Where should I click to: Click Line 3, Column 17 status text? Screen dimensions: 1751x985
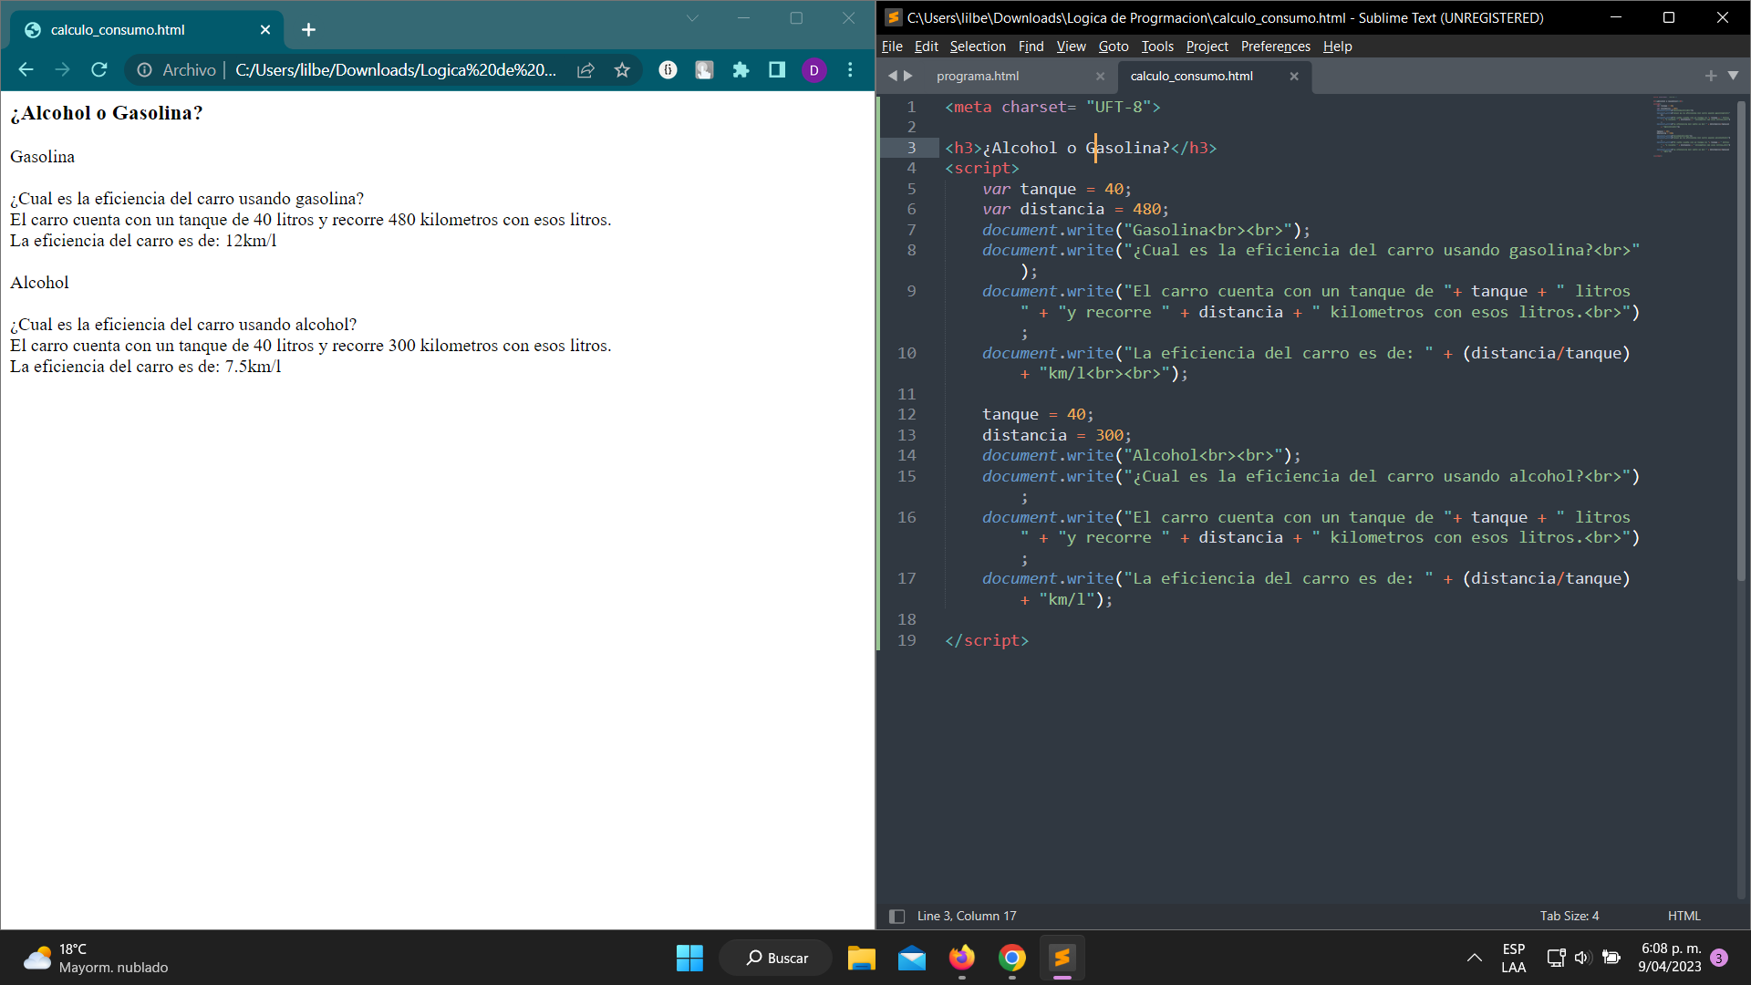[967, 916]
